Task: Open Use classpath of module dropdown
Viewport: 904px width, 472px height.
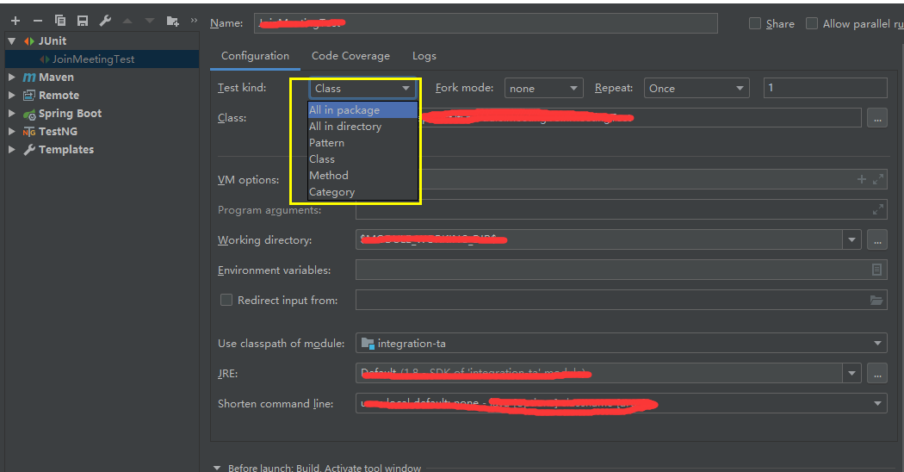Action: (x=621, y=344)
